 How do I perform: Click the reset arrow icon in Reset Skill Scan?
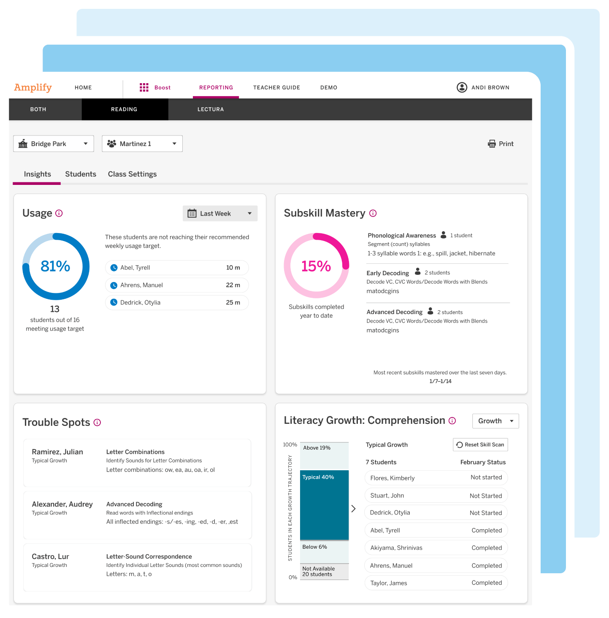coord(460,445)
